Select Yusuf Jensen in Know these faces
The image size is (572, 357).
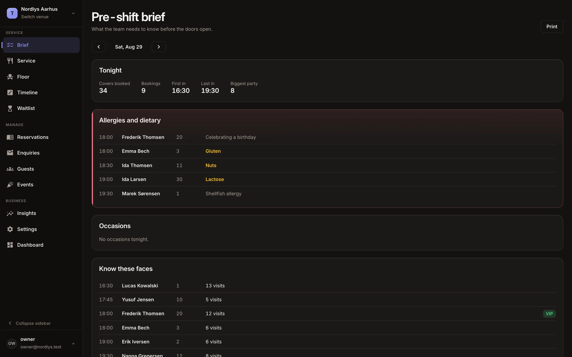[138, 300]
